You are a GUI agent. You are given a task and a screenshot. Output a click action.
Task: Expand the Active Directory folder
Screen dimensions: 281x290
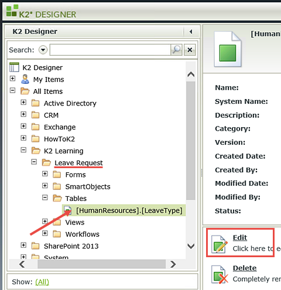pyautogui.click(x=23, y=102)
